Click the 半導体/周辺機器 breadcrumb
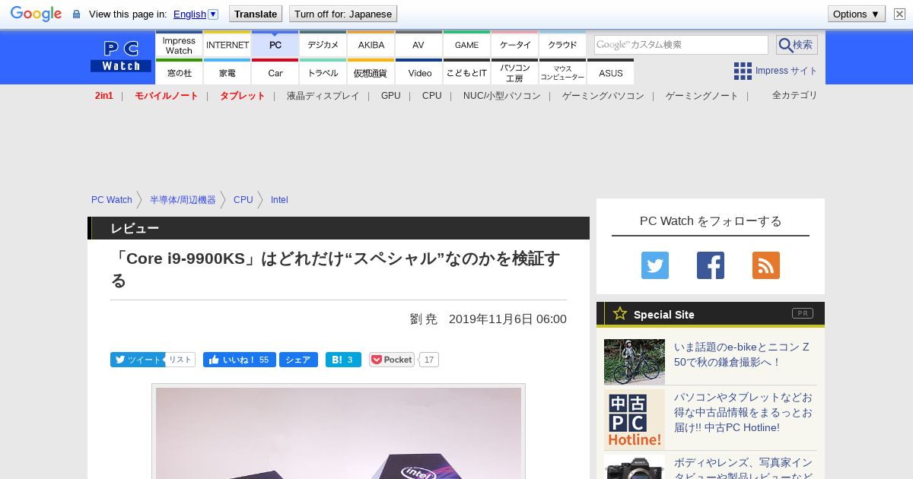913x479 pixels. click(183, 200)
